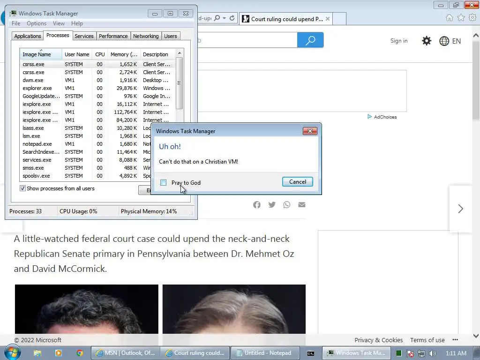Switch to the Performance tab
The image size is (480, 360).
(113, 36)
